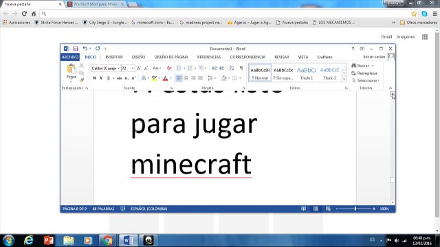Apply the Sin espaciado style
This screenshot has height=247, width=440.
[283, 73]
